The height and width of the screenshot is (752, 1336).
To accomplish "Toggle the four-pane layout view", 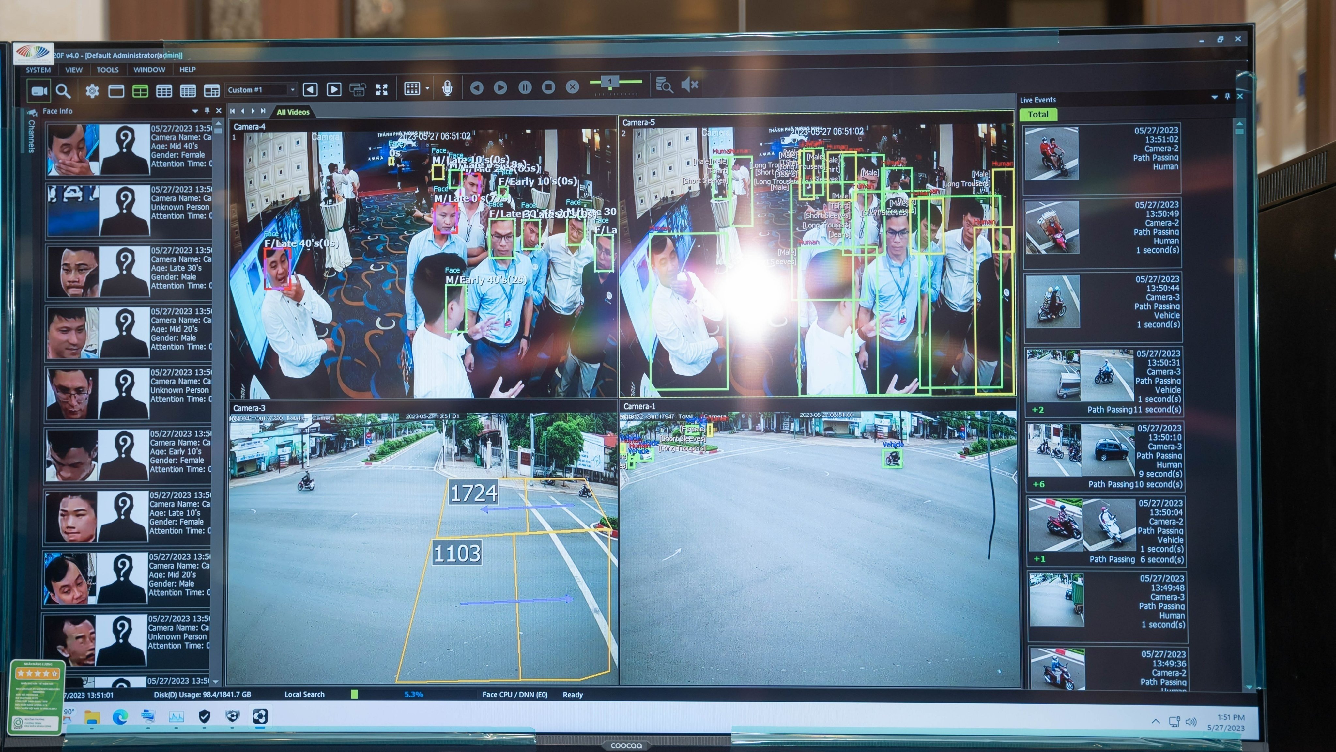I will (x=140, y=91).
